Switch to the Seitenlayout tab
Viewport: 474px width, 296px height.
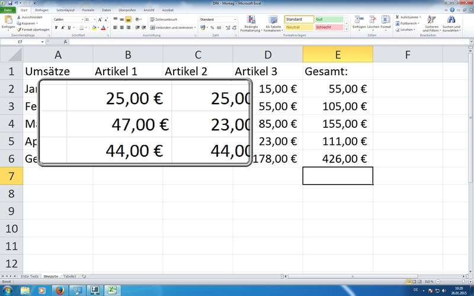(x=65, y=10)
